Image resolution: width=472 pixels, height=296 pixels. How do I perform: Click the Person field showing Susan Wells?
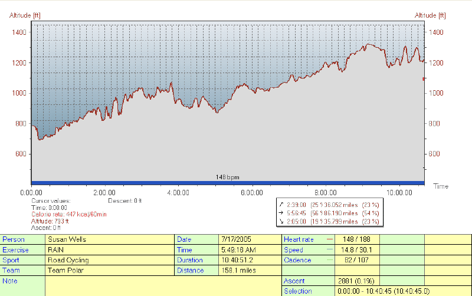110,239
